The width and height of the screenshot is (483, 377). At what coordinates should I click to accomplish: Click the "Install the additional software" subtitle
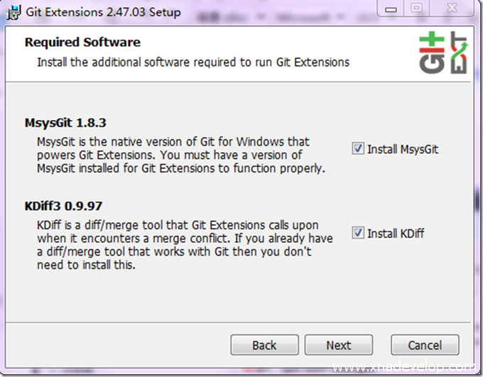(x=193, y=62)
